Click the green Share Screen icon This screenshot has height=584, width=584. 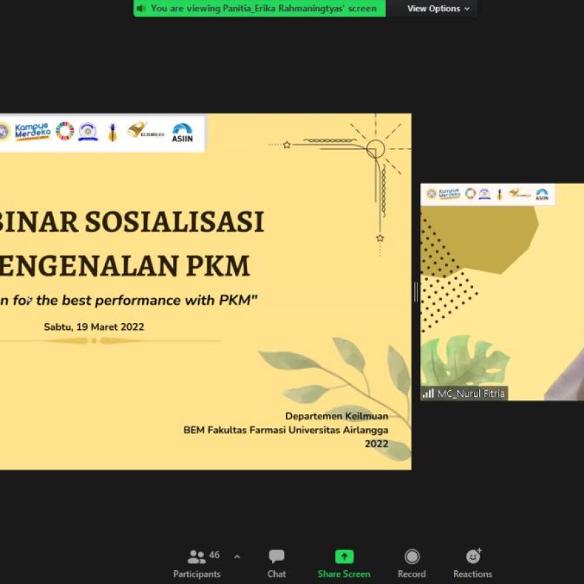344,557
